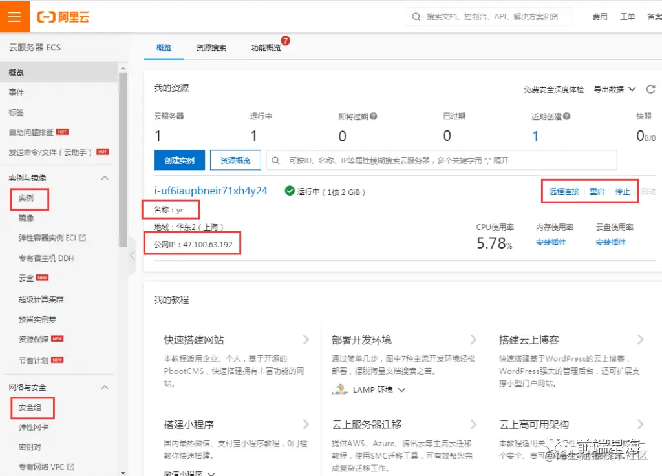This screenshot has height=476, width=662.
Task: Select 概览 in the sidebar
Action: [x=59, y=72]
